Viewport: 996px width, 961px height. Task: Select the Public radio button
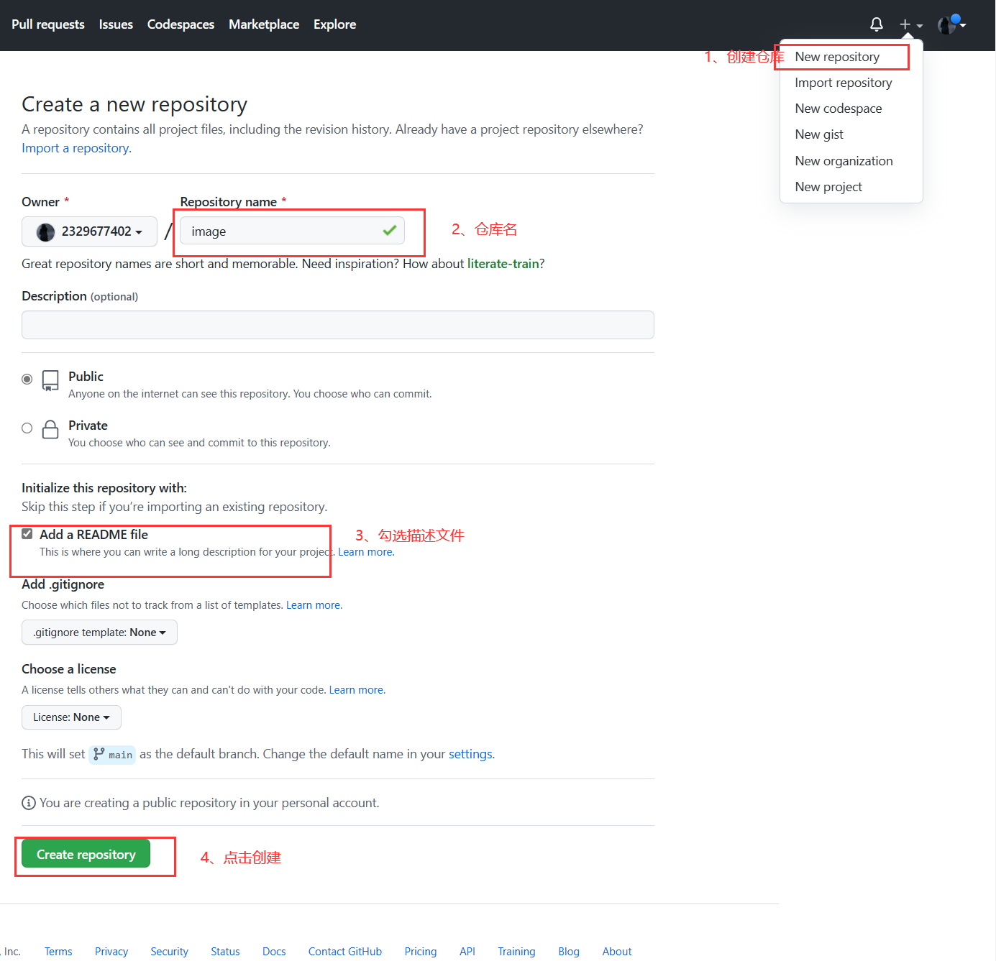click(x=27, y=379)
